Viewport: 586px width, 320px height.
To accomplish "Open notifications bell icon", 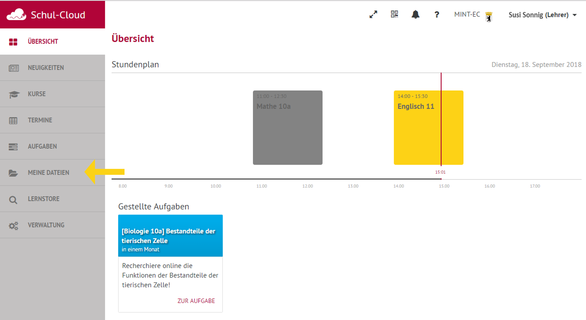I will 415,14.
